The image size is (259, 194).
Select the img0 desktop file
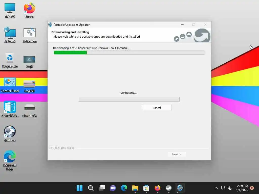(x=29, y=62)
